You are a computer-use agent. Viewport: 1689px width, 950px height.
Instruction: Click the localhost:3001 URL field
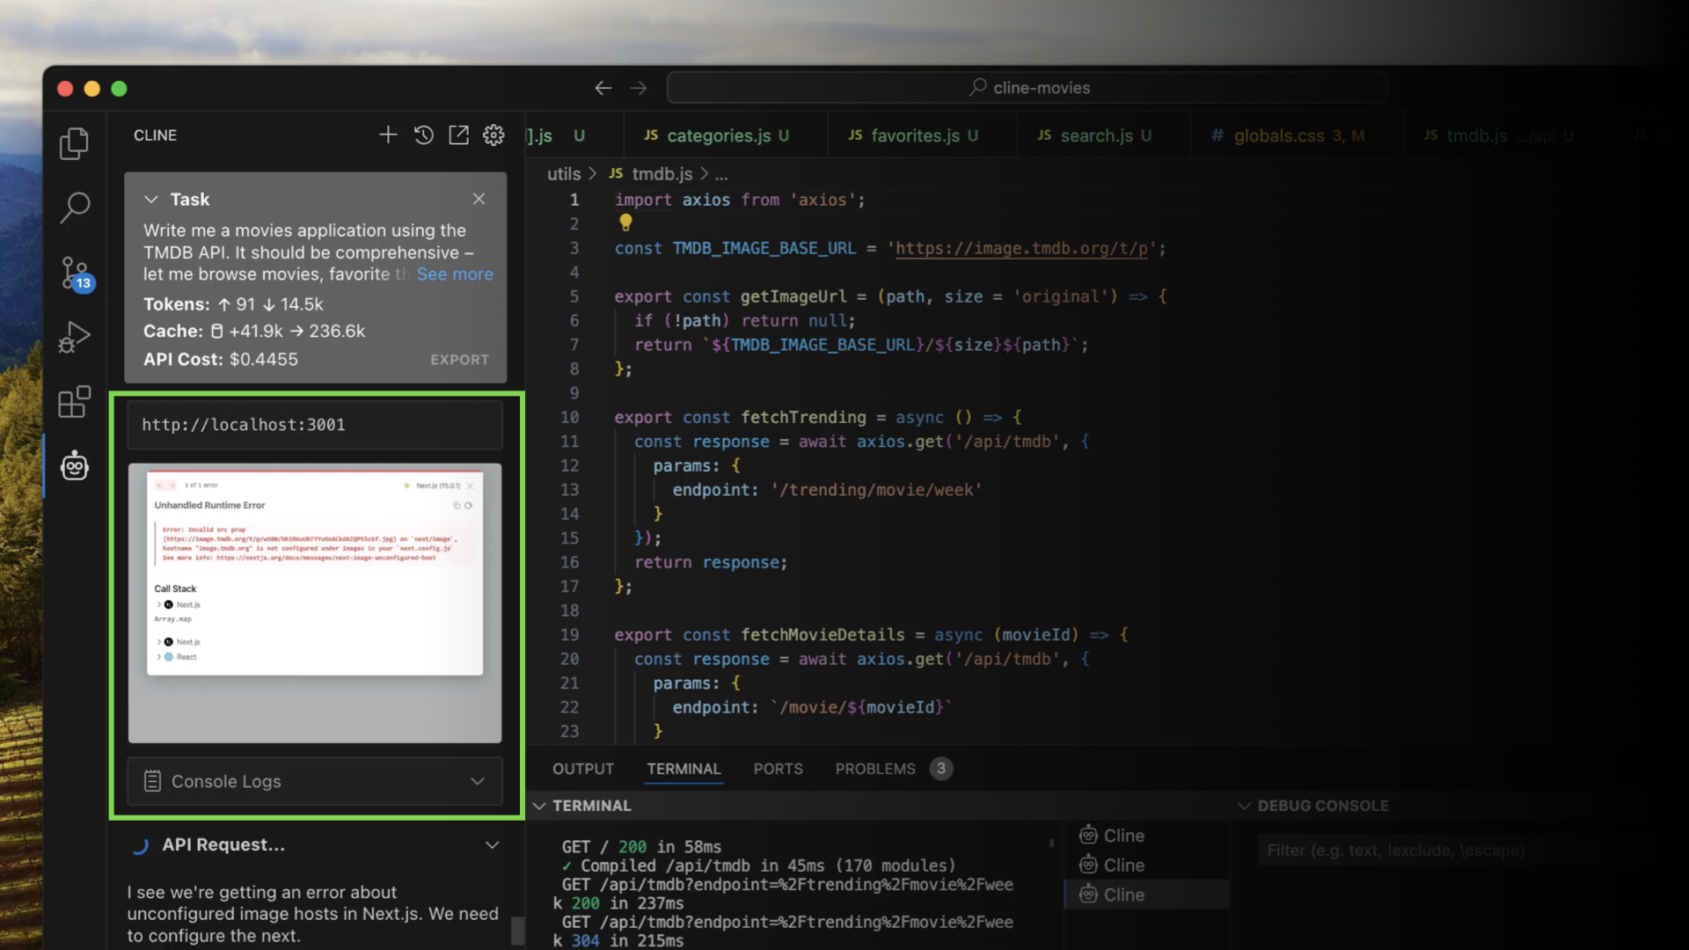click(x=314, y=424)
